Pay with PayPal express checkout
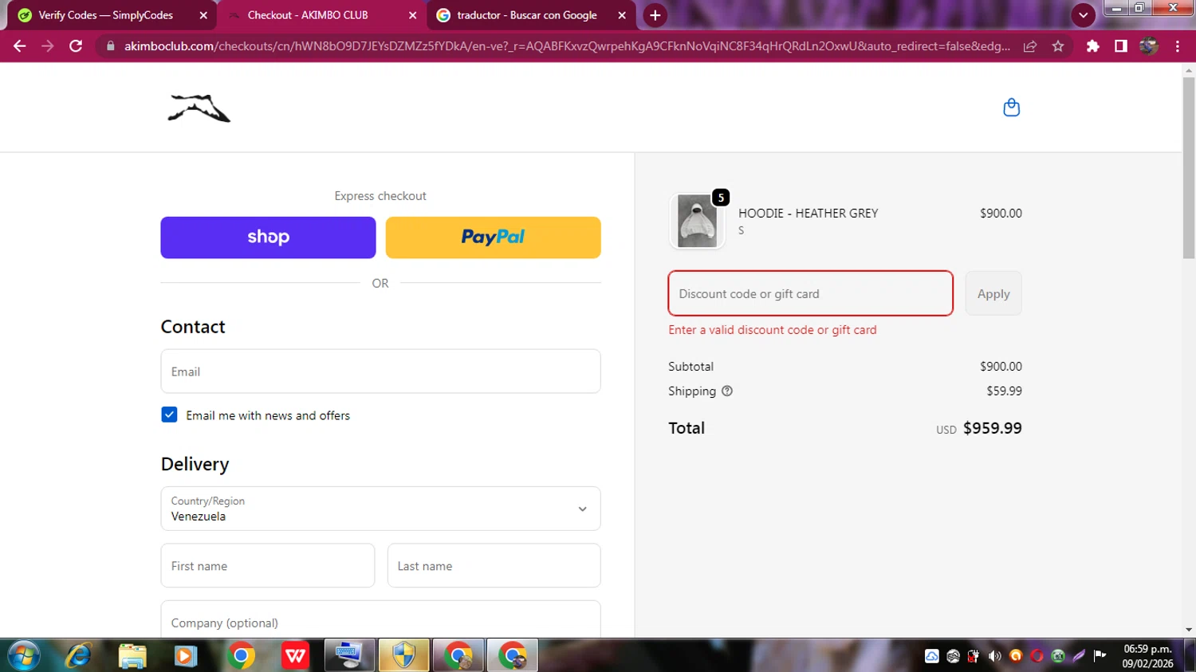 (493, 238)
